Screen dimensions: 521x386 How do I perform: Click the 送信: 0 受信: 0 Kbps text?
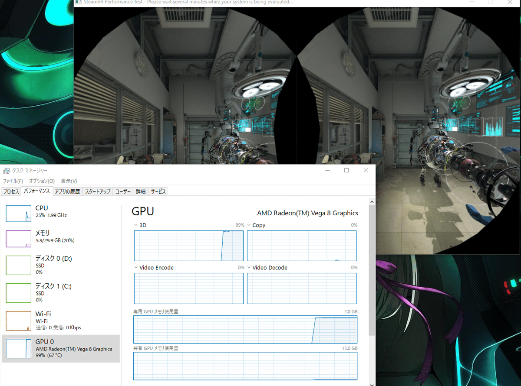(58, 328)
